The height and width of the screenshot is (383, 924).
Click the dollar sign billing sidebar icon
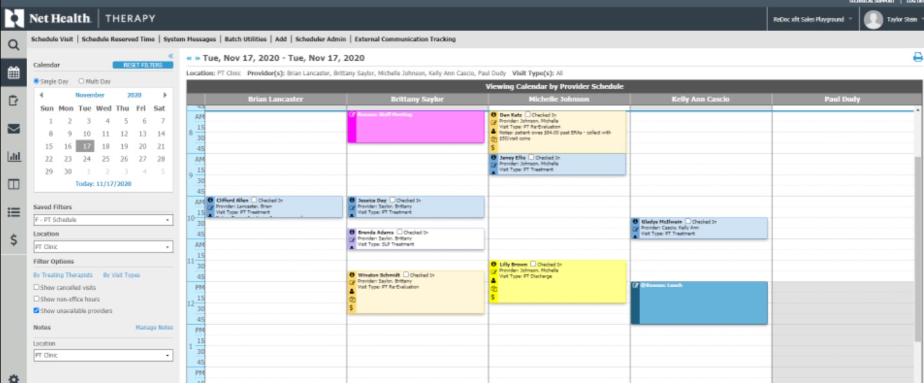pos(13,240)
